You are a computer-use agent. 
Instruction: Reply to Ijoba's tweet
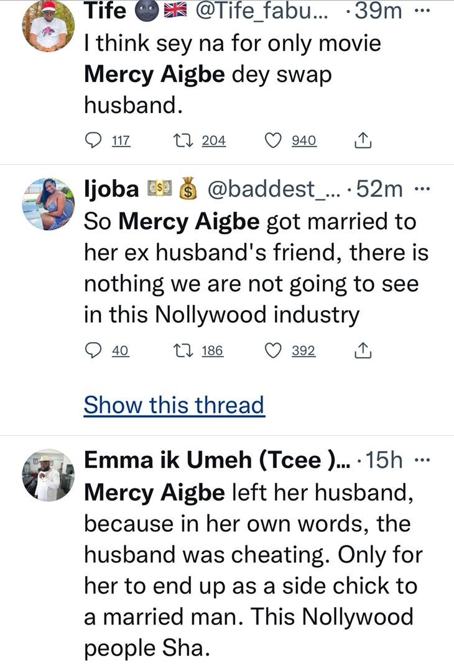tap(93, 352)
